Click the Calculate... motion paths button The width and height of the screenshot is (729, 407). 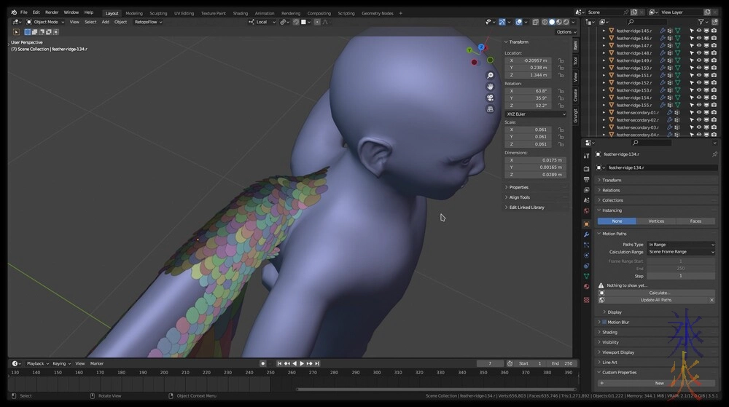[659, 293]
